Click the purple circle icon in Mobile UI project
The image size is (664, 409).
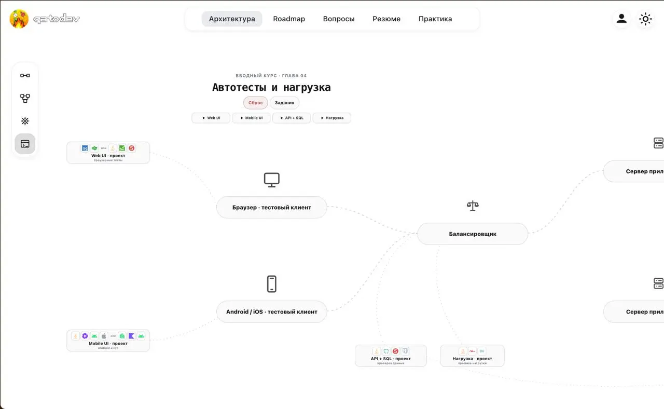click(x=85, y=336)
